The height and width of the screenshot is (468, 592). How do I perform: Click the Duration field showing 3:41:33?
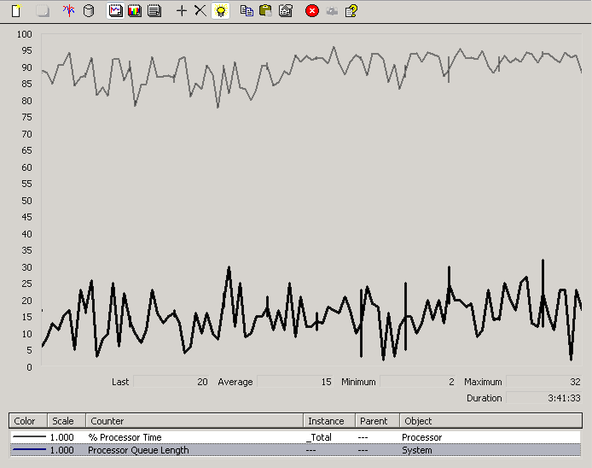[544, 398]
